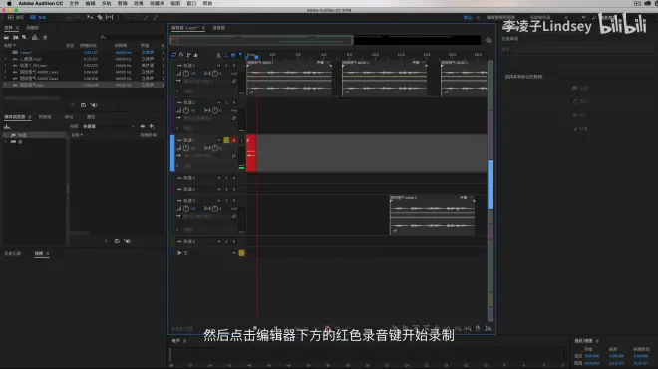Image resolution: width=658 pixels, height=369 pixels.
Task: Select the SFX type in Essential Sound panel
Action: pyautogui.click(x=580, y=115)
